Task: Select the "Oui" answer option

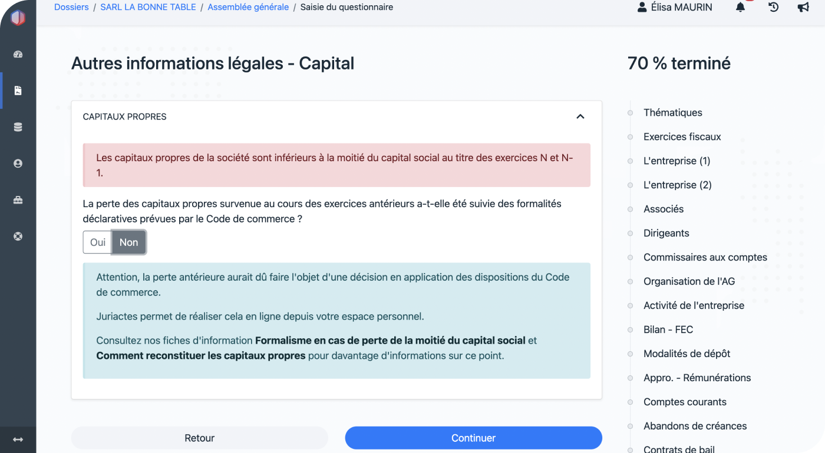Action: (98, 242)
